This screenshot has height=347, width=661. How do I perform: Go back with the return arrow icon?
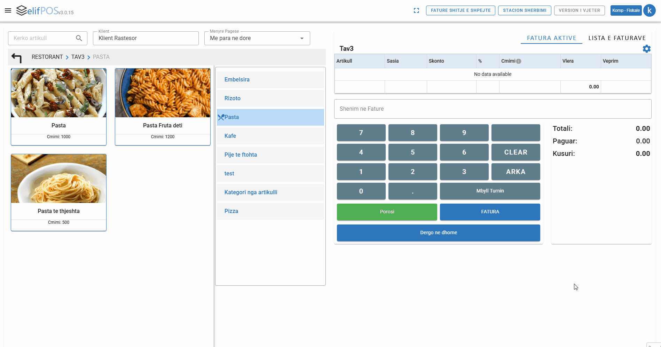click(16, 57)
